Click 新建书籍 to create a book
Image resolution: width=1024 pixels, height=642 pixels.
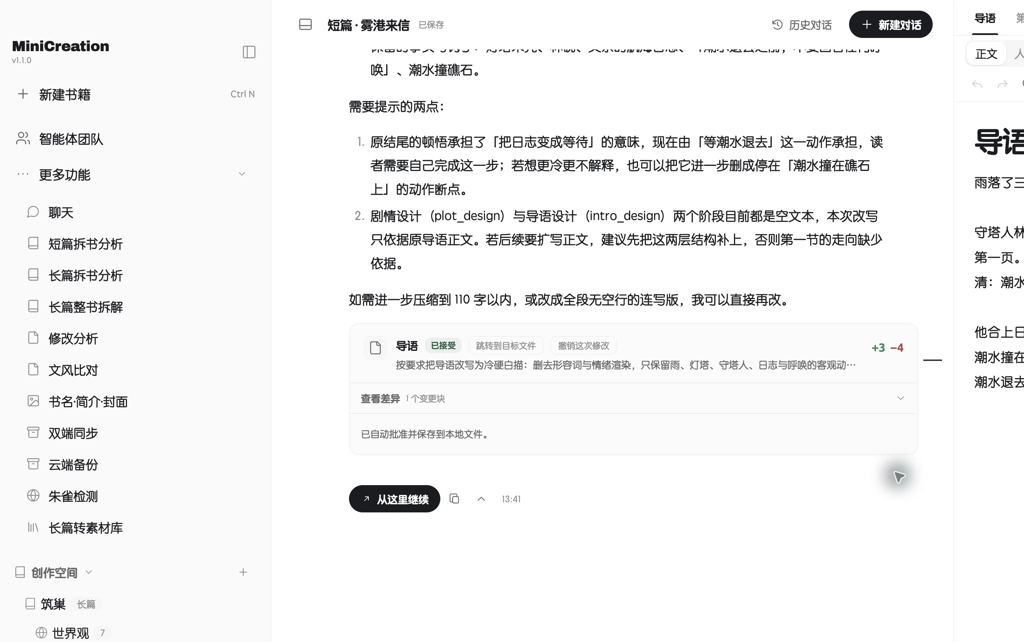135,94
